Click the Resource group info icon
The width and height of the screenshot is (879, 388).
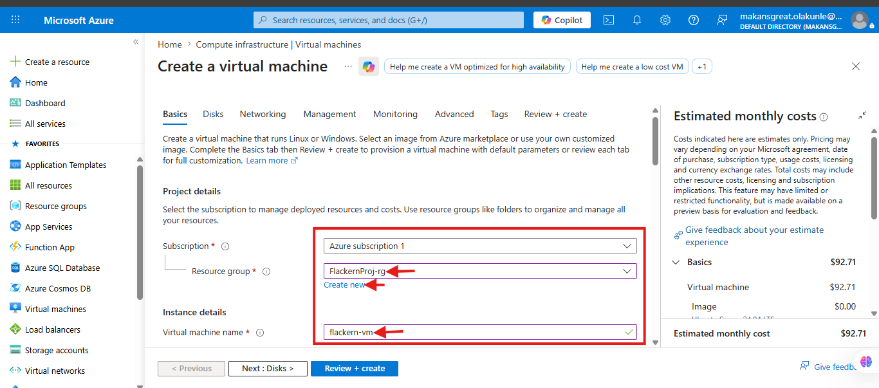pos(266,272)
